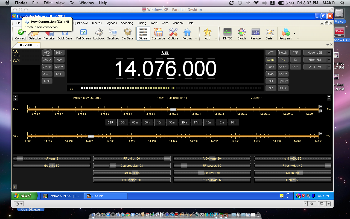Toggle the NR noise reduction button
Image resolution: width=350 pixels, height=219 pixels.
(271, 88)
